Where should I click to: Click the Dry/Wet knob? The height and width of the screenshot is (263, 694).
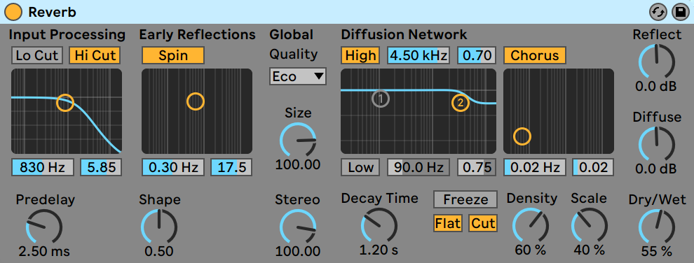657,227
